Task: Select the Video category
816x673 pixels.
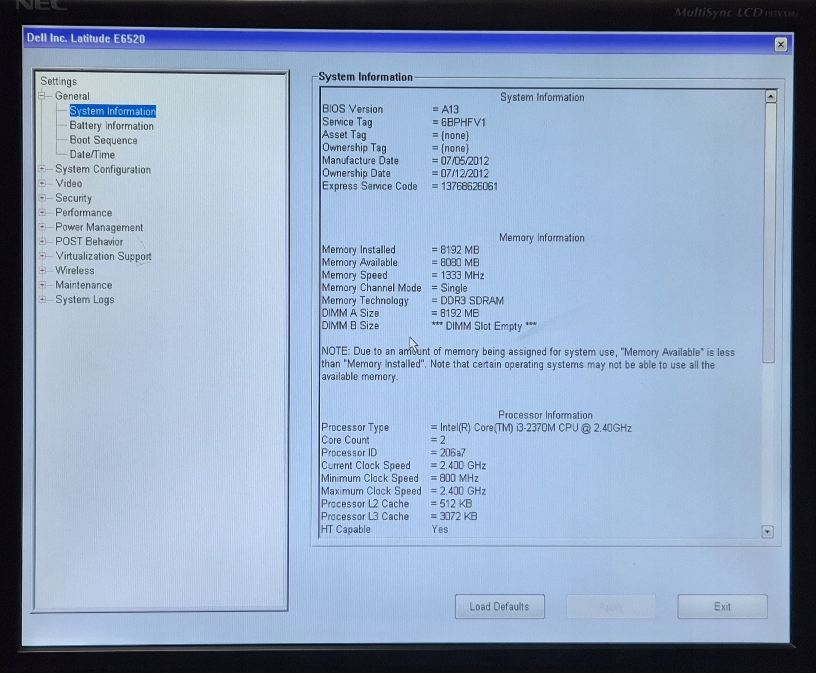Action: (68, 184)
